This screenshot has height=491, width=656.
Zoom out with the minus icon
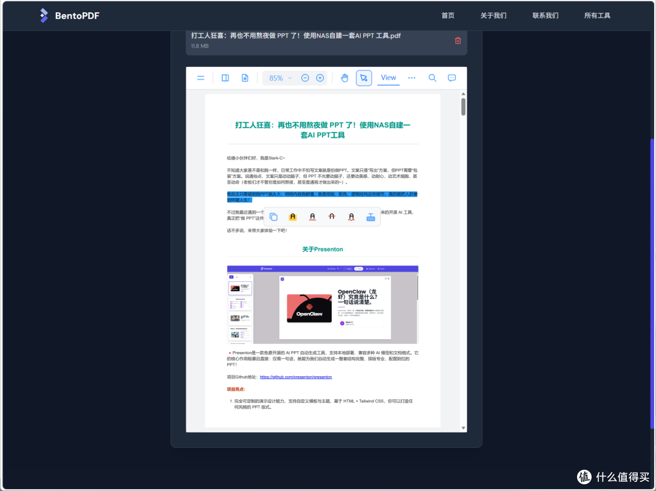(305, 78)
